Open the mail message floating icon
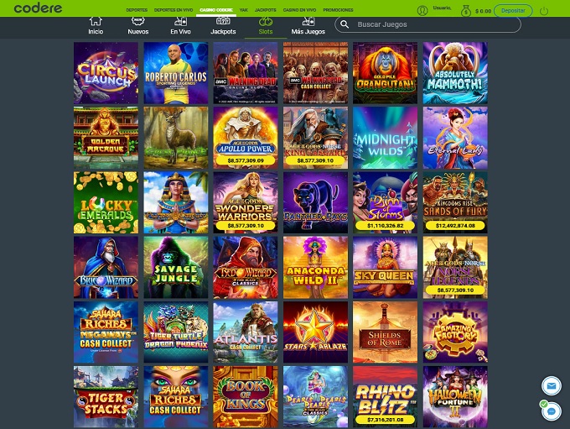Image resolution: width=570 pixels, height=429 pixels. tap(552, 385)
